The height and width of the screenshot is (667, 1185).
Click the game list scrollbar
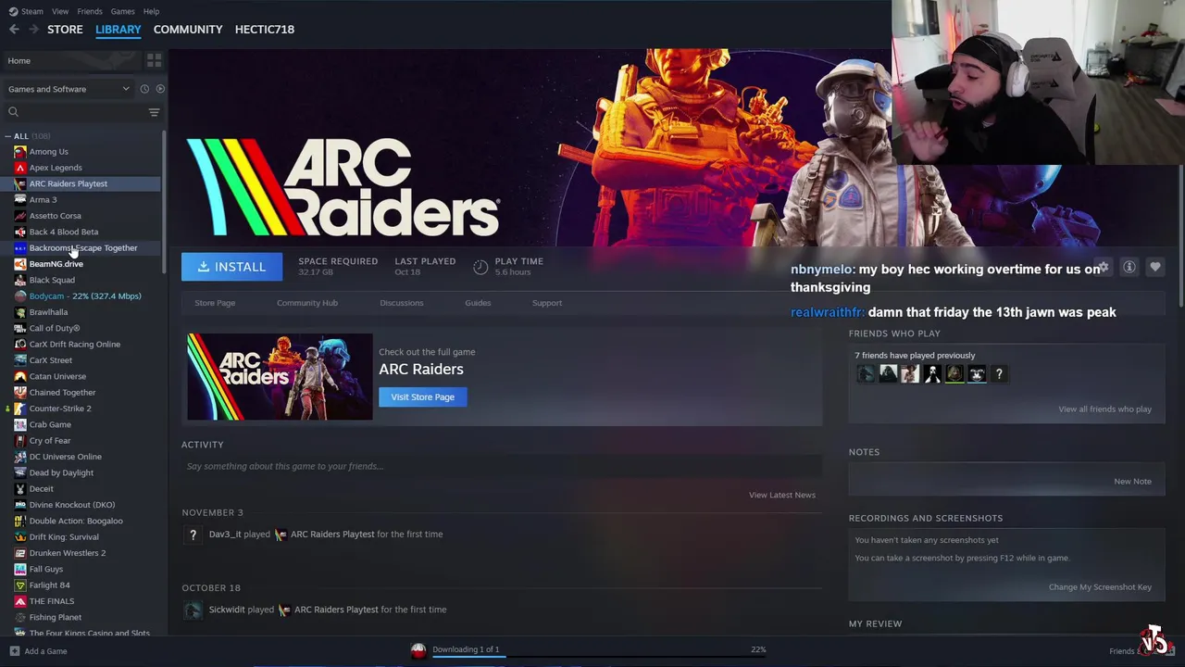pyautogui.click(x=164, y=202)
